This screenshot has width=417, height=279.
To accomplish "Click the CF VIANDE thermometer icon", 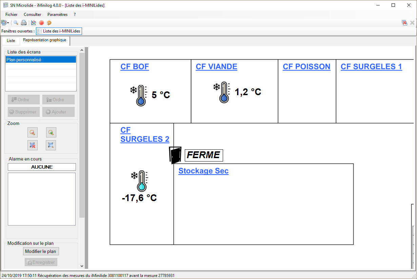I will click(x=222, y=92).
